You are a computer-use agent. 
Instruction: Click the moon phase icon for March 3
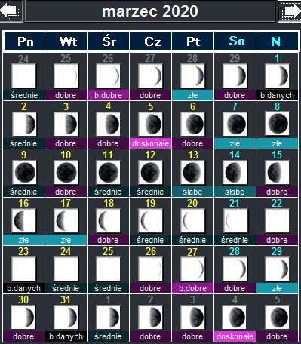coord(66,124)
